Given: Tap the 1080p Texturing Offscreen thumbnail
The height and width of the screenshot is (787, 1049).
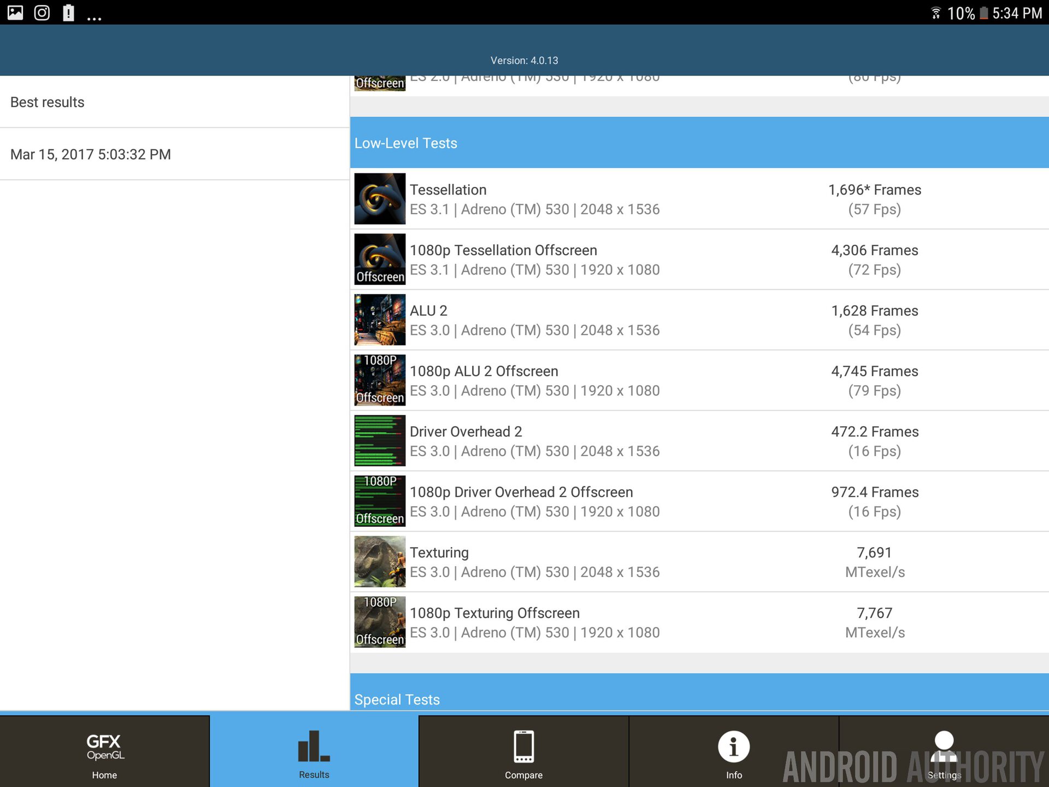Looking at the screenshot, I should click(x=380, y=622).
